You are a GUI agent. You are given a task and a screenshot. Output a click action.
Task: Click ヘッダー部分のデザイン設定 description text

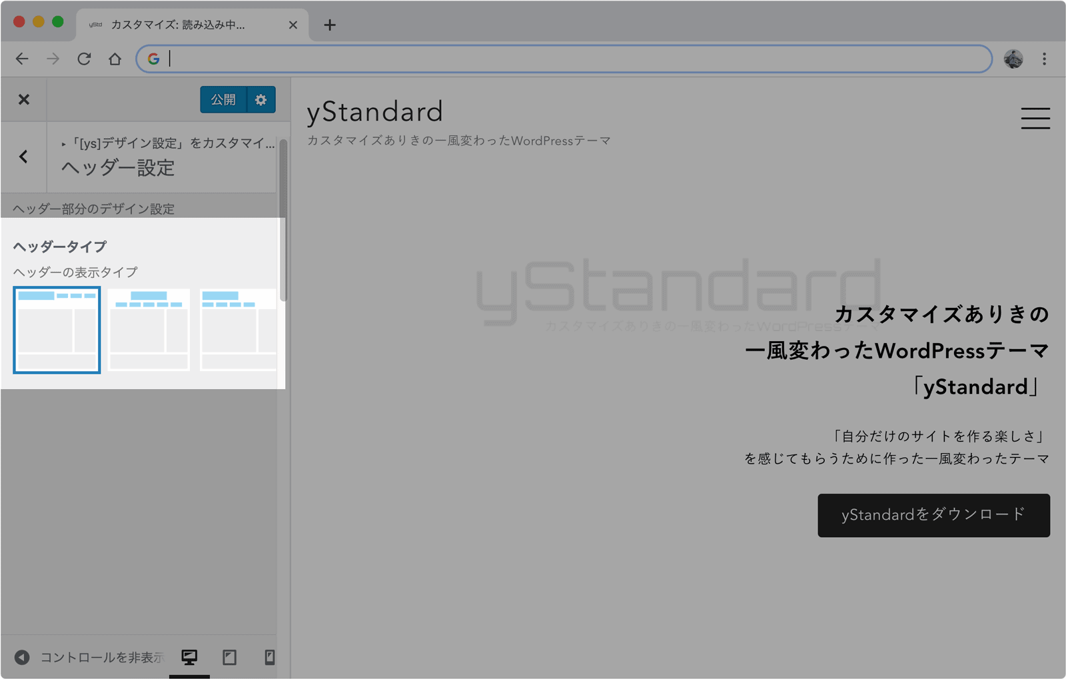[94, 209]
